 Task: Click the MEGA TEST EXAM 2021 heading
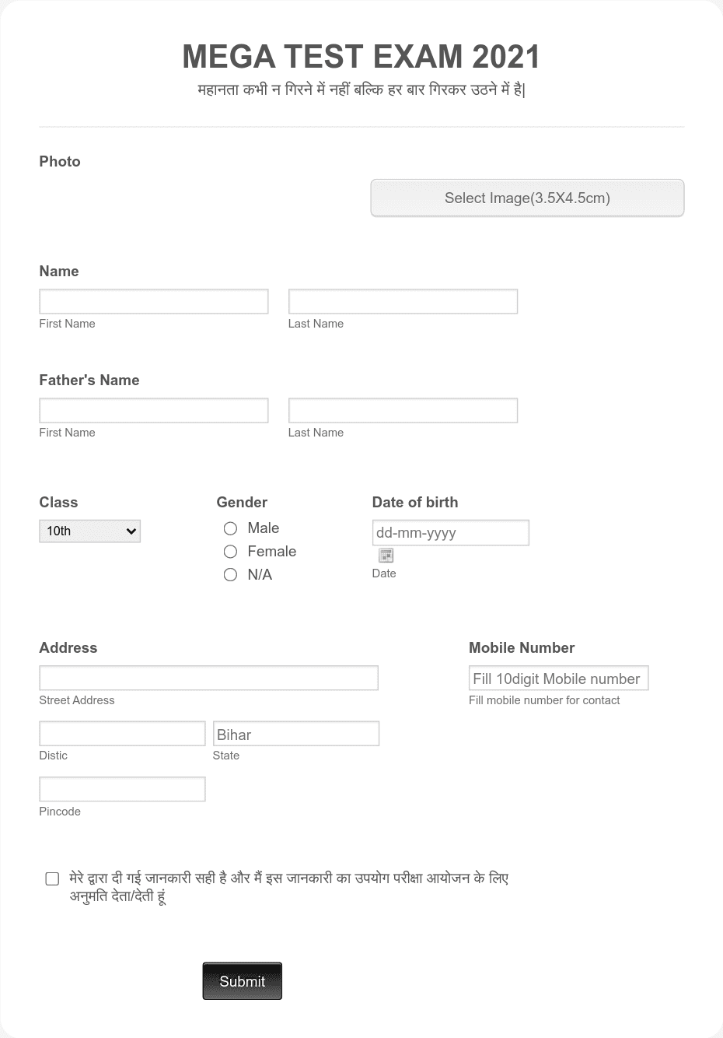[x=361, y=57]
